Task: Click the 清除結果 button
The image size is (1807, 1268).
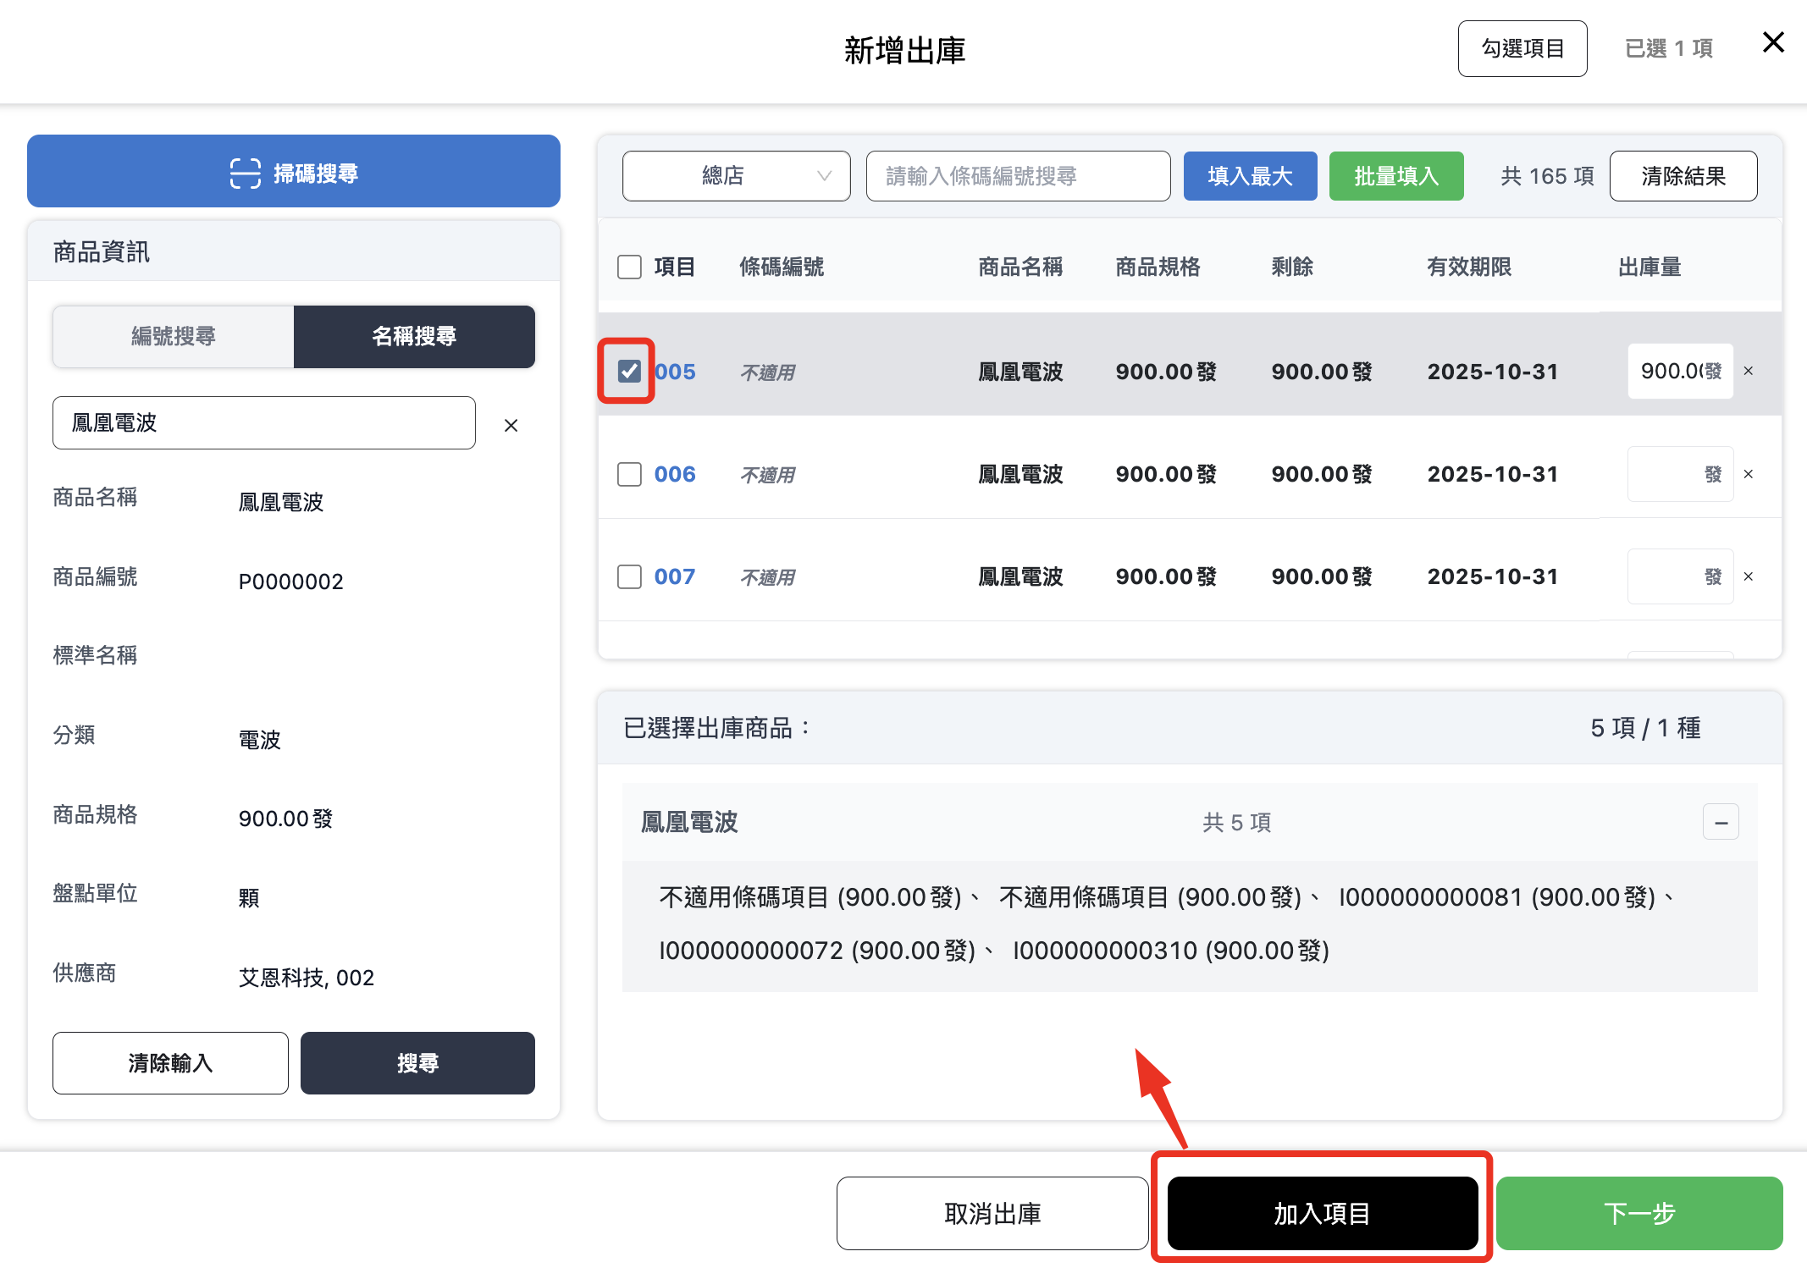Action: pyautogui.click(x=1683, y=176)
